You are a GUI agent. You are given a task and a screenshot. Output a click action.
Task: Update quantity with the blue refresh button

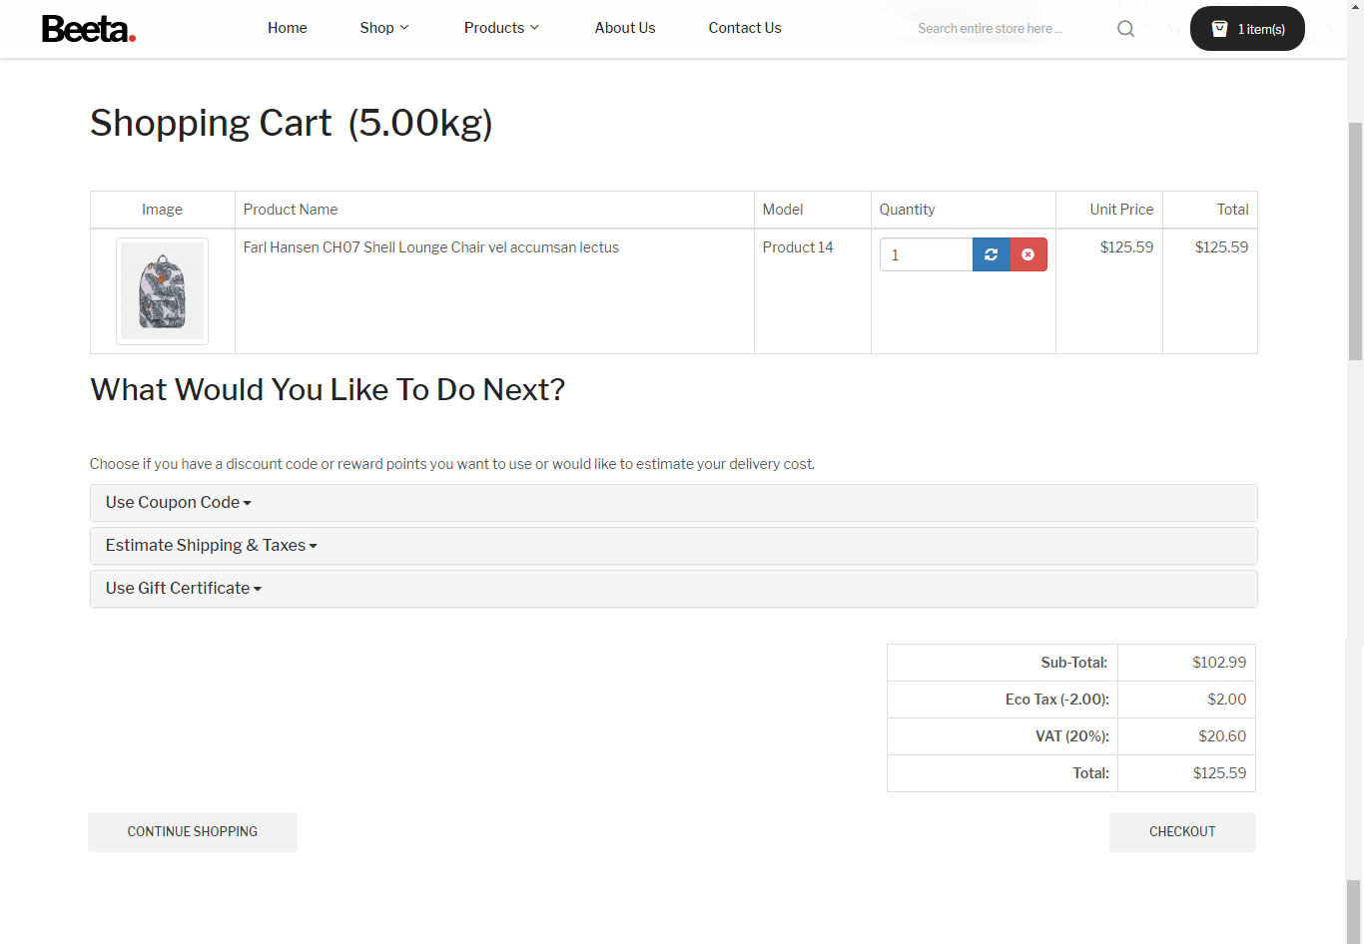[991, 254]
